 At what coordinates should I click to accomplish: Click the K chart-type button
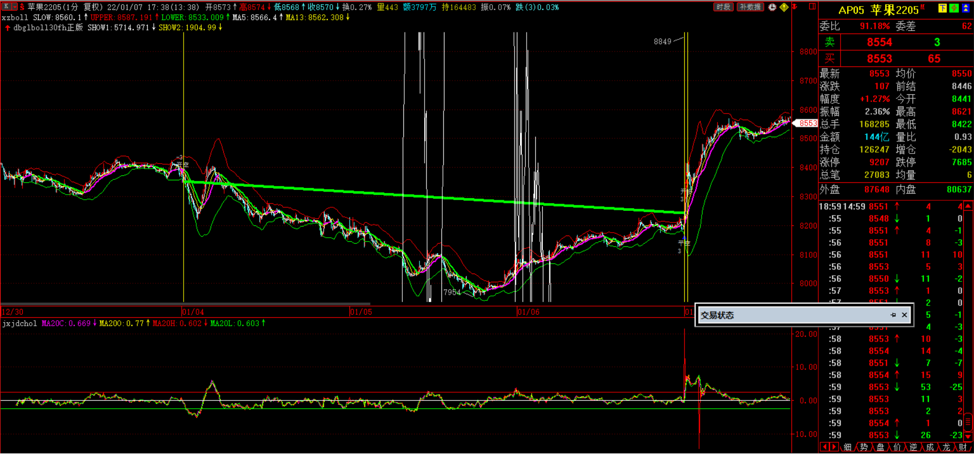pos(6,7)
